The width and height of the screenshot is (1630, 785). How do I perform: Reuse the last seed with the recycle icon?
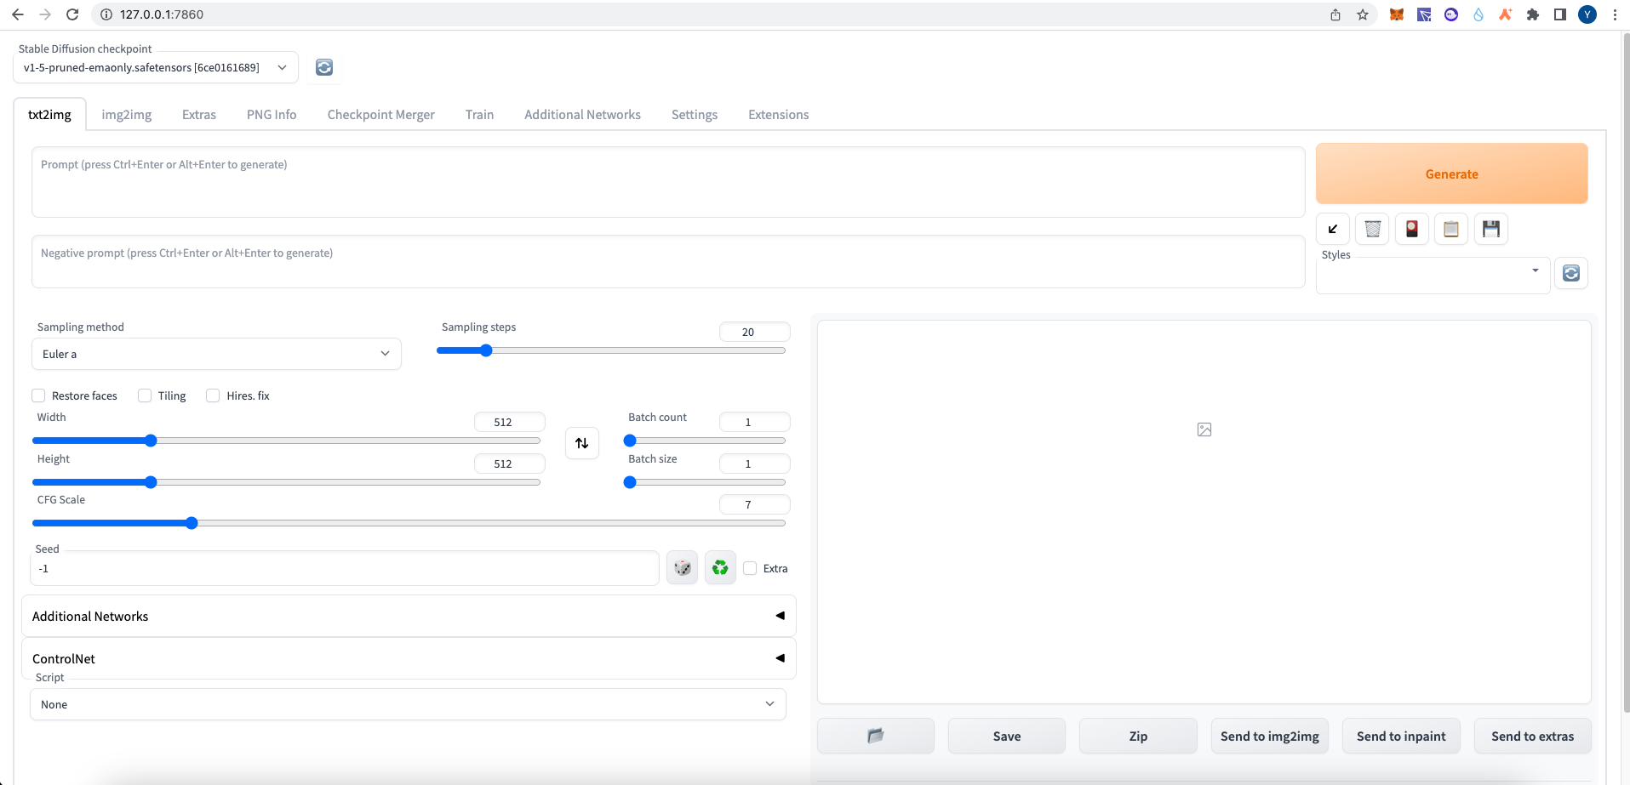click(720, 568)
